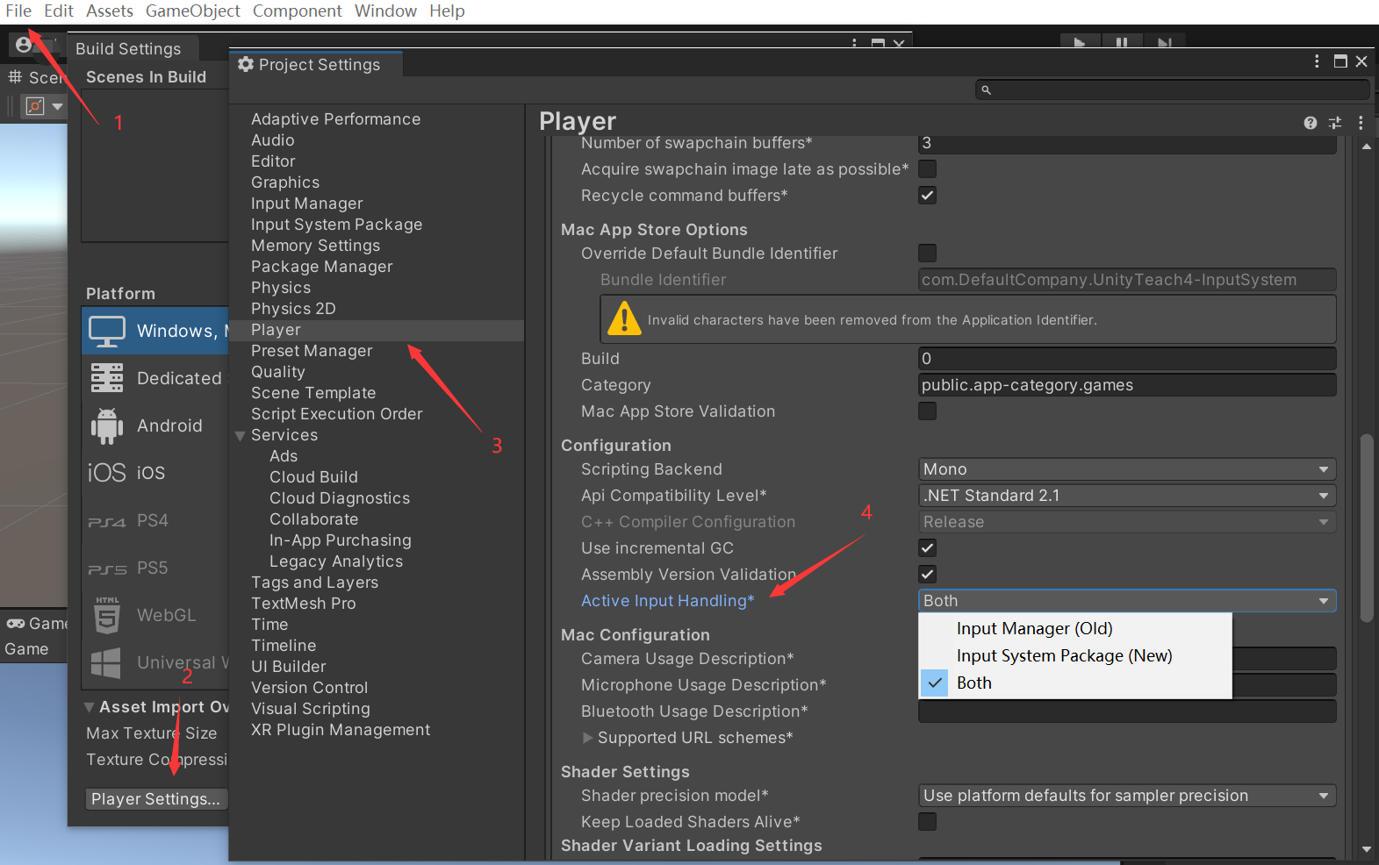Select the Windows platform icon

107,331
